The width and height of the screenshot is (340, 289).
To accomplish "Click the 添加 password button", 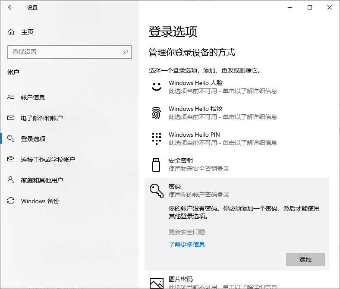I will coord(305,260).
